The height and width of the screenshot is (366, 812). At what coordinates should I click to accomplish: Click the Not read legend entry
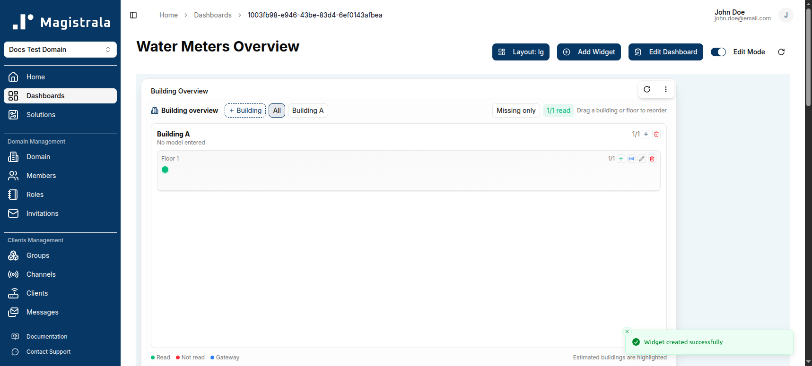190,357
